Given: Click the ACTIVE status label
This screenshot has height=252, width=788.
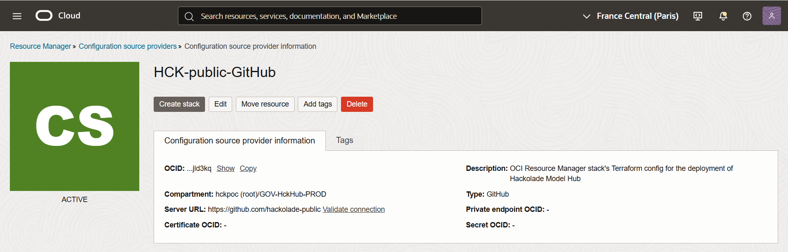Looking at the screenshot, I should click(x=74, y=200).
